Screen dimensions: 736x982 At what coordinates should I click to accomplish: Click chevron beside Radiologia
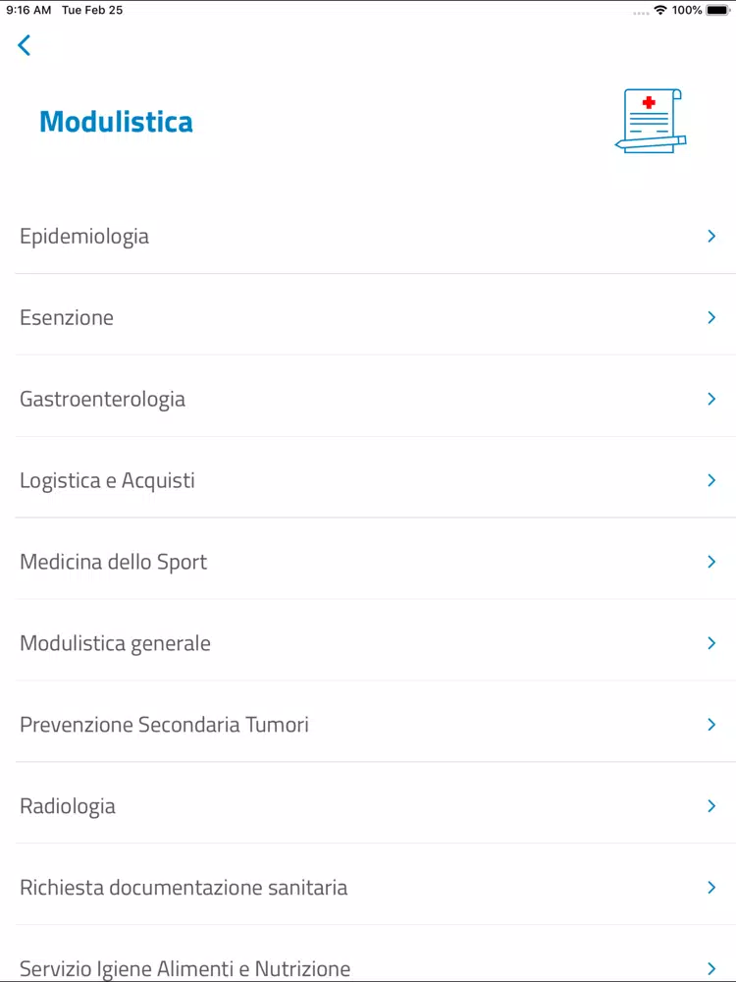[711, 806]
